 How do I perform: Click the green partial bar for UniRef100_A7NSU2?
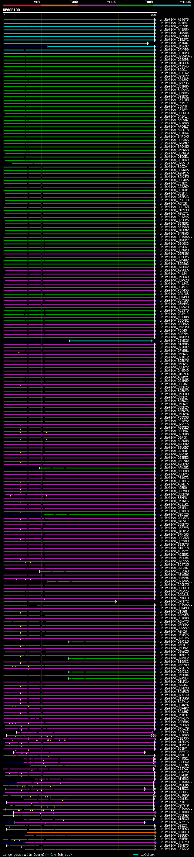(98, 468)
